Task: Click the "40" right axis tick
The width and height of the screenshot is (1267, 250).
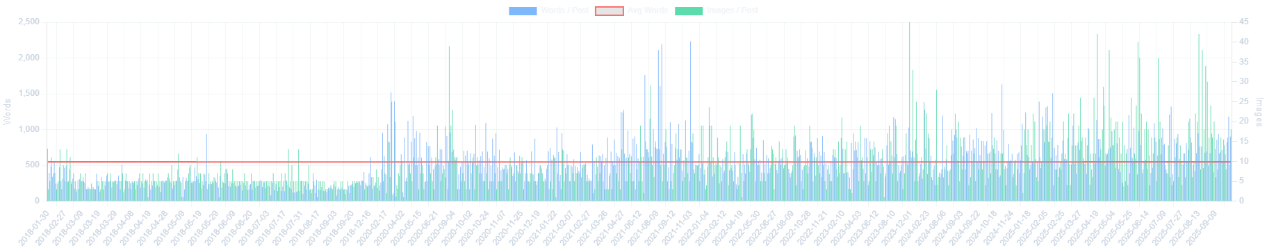Action: pyautogui.click(x=1244, y=42)
